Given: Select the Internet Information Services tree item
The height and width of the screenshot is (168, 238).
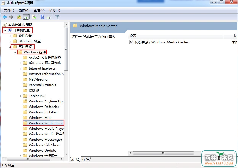Looking at the screenshot, I should pos(46,74).
